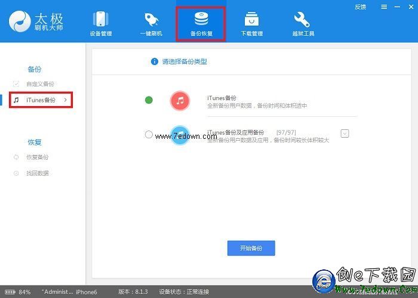Click the blue iTunes app backup icon

click(x=180, y=135)
